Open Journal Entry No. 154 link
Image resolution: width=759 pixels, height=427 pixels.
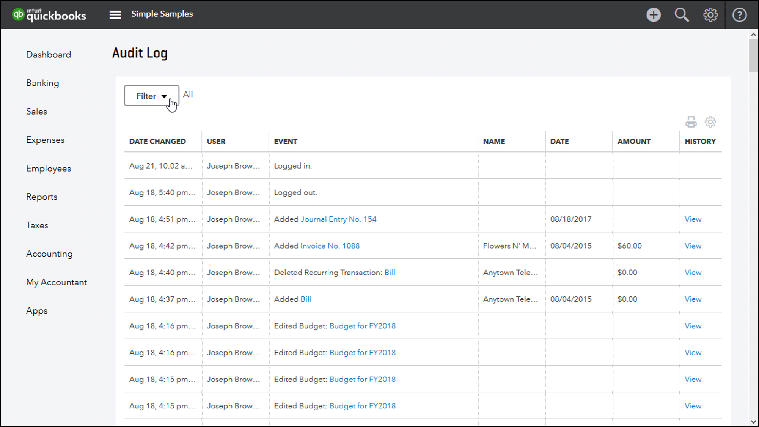pyautogui.click(x=338, y=219)
